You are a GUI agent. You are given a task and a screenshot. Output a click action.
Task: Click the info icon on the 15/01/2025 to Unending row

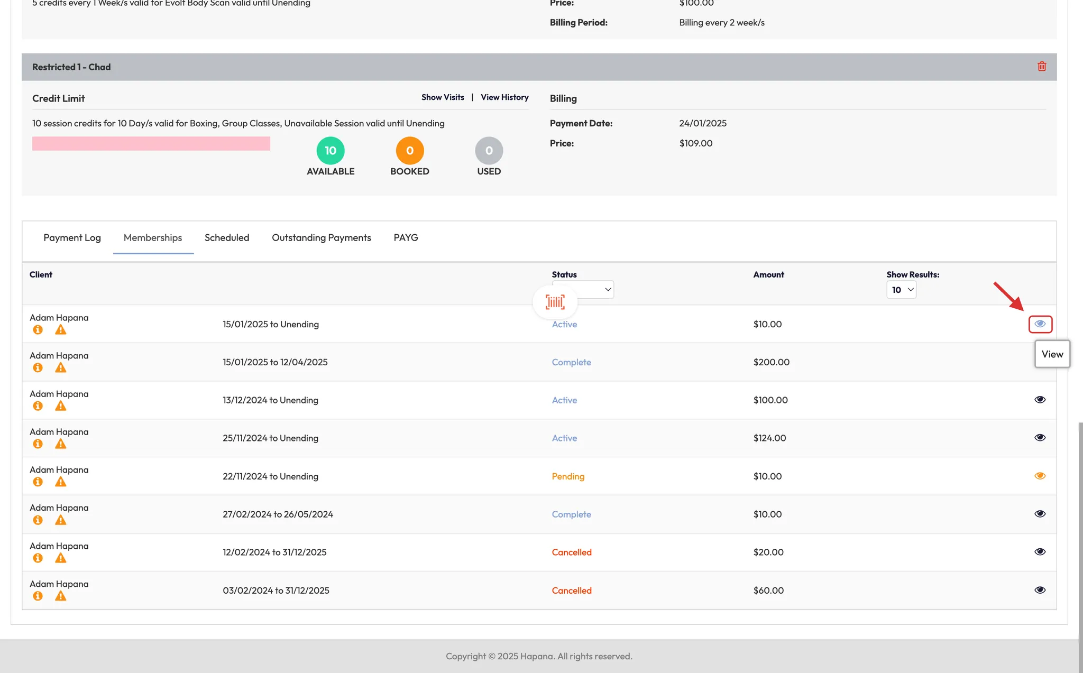coord(38,330)
